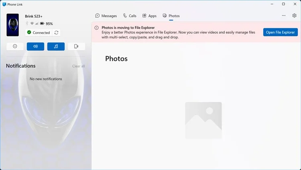Click the Brink S23+ device name
Image resolution: width=301 pixels, height=170 pixels.
34,16
